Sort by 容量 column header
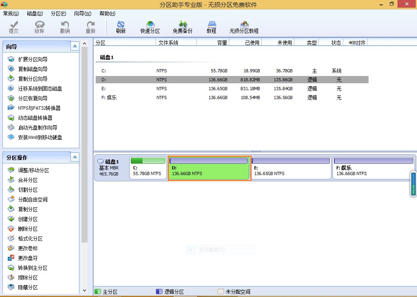 213,42
